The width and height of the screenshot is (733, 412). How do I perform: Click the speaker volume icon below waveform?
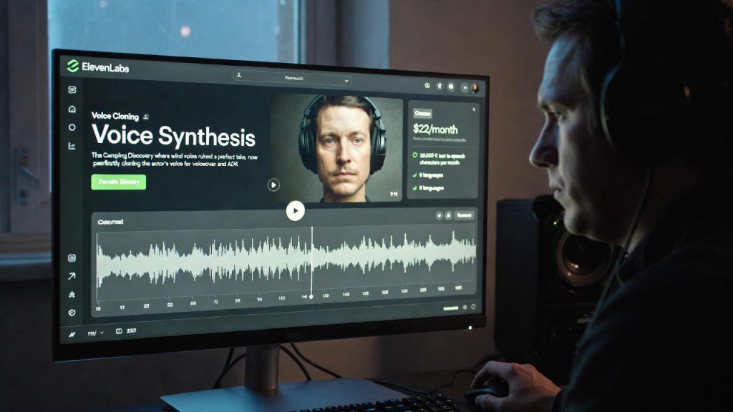tap(465, 308)
